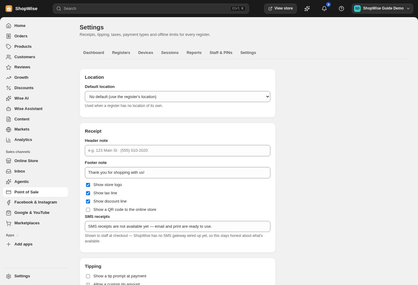The image size is (418, 285).
Task: Click the Add apps plus icon
Action: [9, 244]
